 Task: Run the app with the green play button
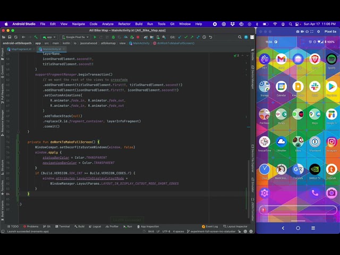tap(95, 37)
